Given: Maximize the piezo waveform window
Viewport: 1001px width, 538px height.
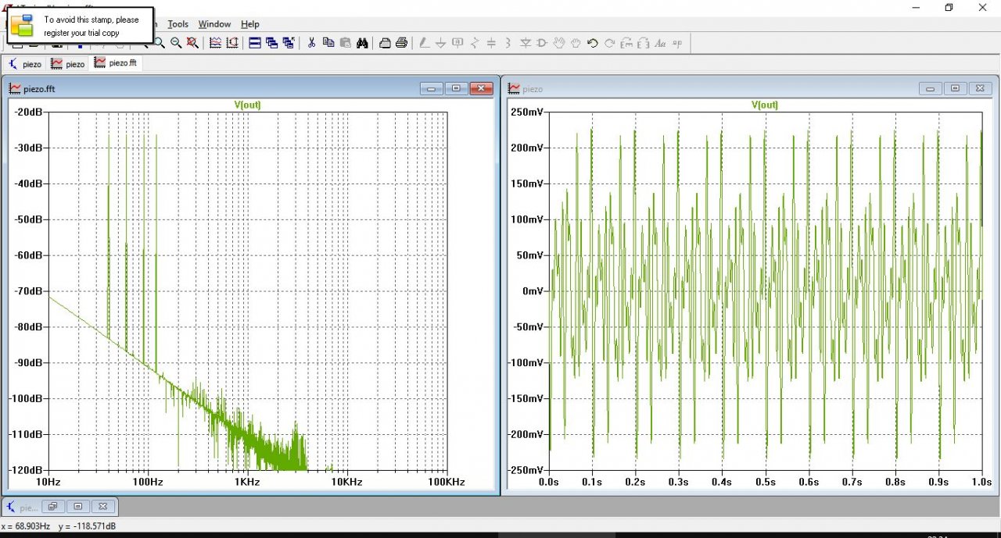Looking at the screenshot, I should pos(955,88).
